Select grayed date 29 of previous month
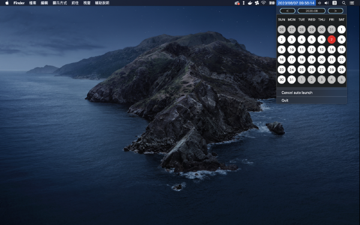 (311, 29)
